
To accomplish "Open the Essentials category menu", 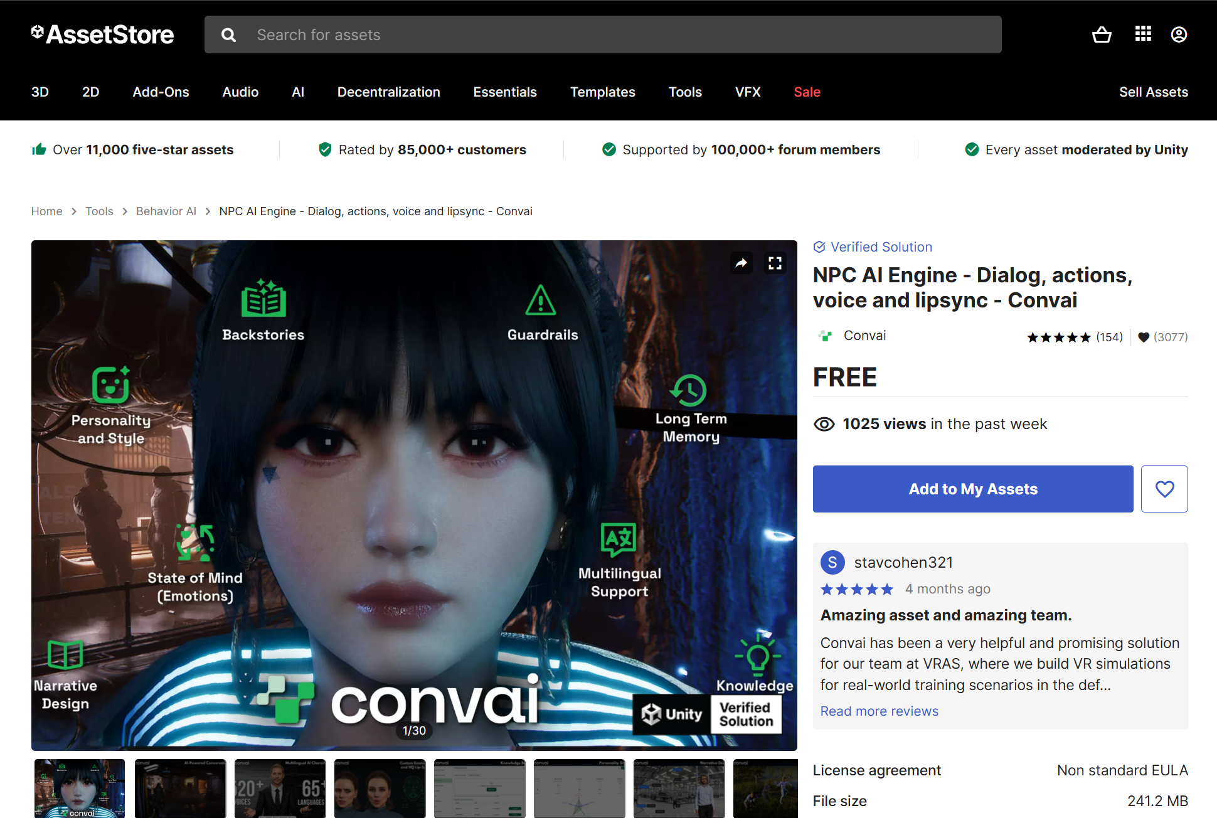I will point(505,92).
